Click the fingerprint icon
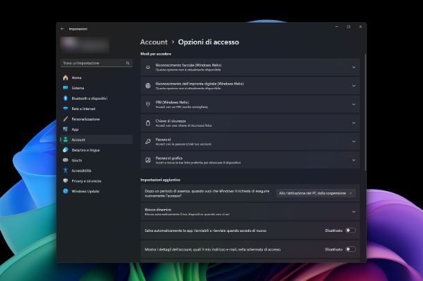Image resolution: width=423 pixels, height=281 pixels. (x=148, y=86)
